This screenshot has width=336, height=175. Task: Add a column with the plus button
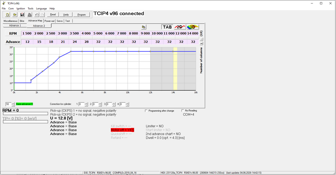pyautogui.click(x=201, y=39)
